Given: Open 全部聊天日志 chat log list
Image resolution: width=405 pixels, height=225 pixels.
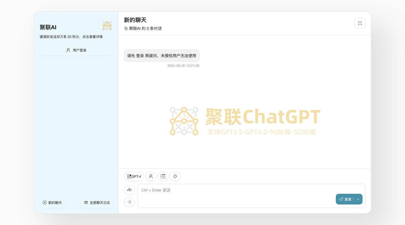Looking at the screenshot, I should [x=97, y=203].
